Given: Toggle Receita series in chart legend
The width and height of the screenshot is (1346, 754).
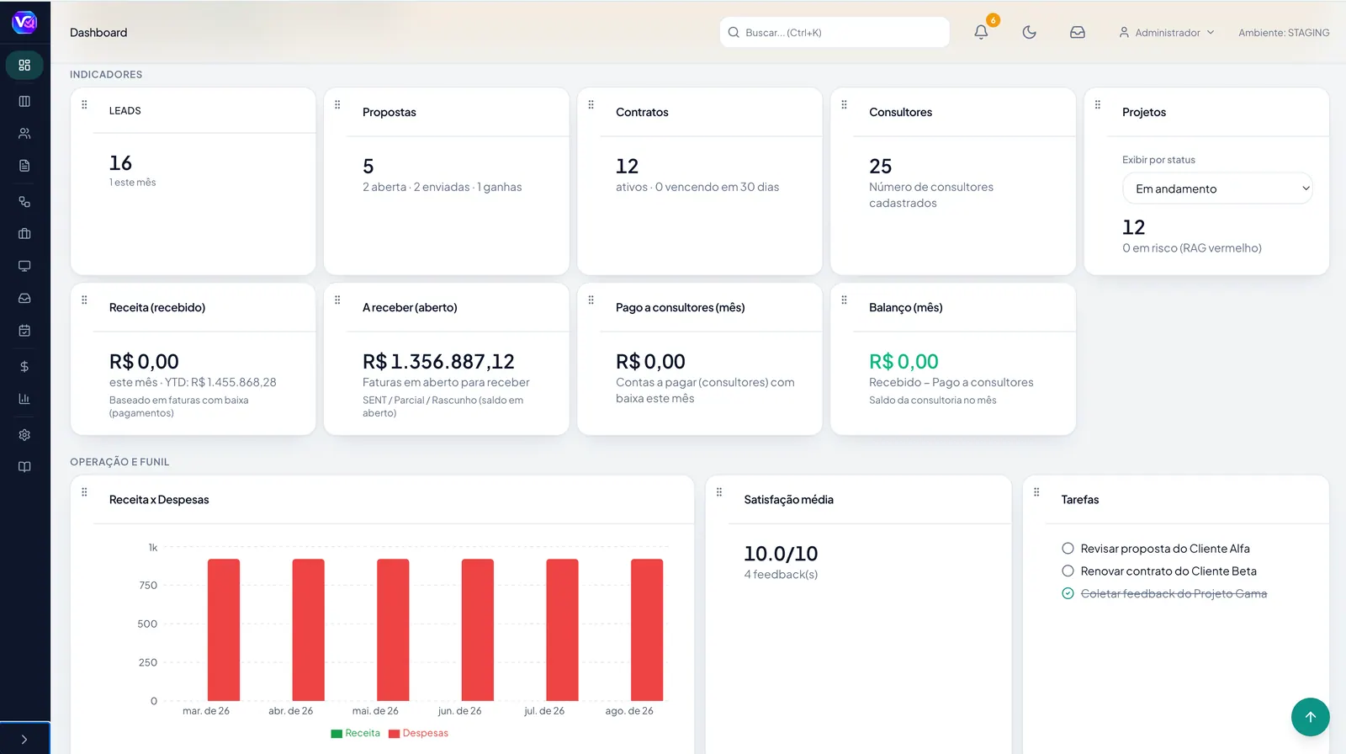Looking at the screenshot, I should (356, 733).
